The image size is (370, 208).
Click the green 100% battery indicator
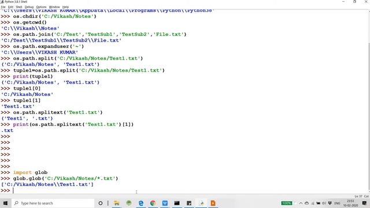[287, 203]
